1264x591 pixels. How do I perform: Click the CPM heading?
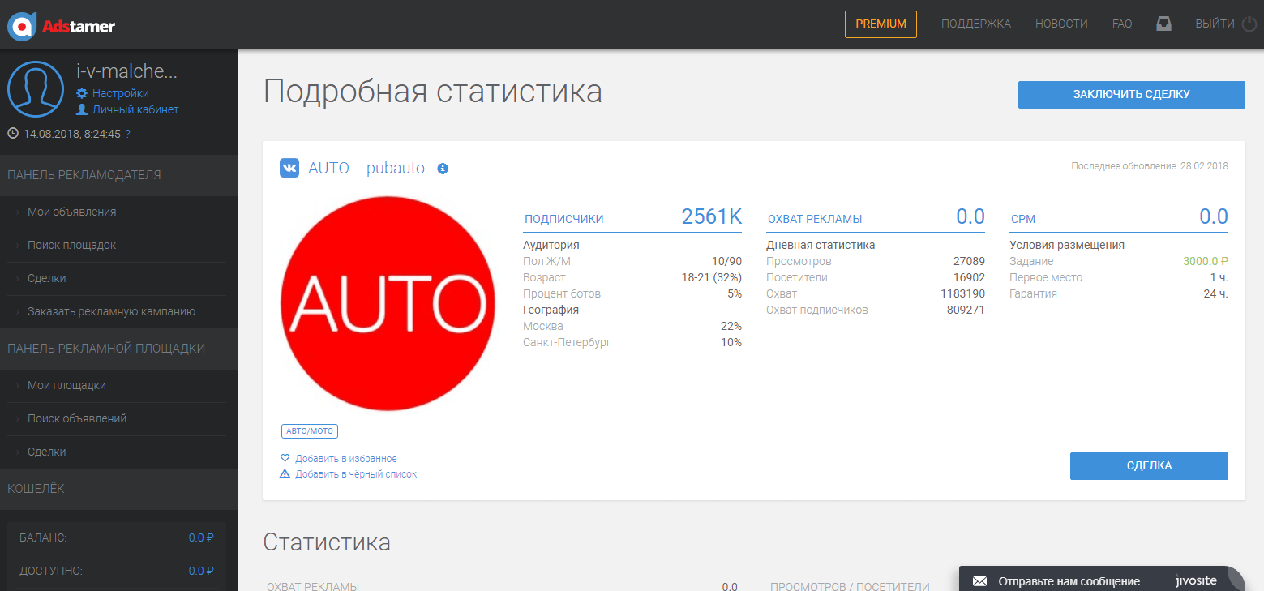click(1023, 219)
